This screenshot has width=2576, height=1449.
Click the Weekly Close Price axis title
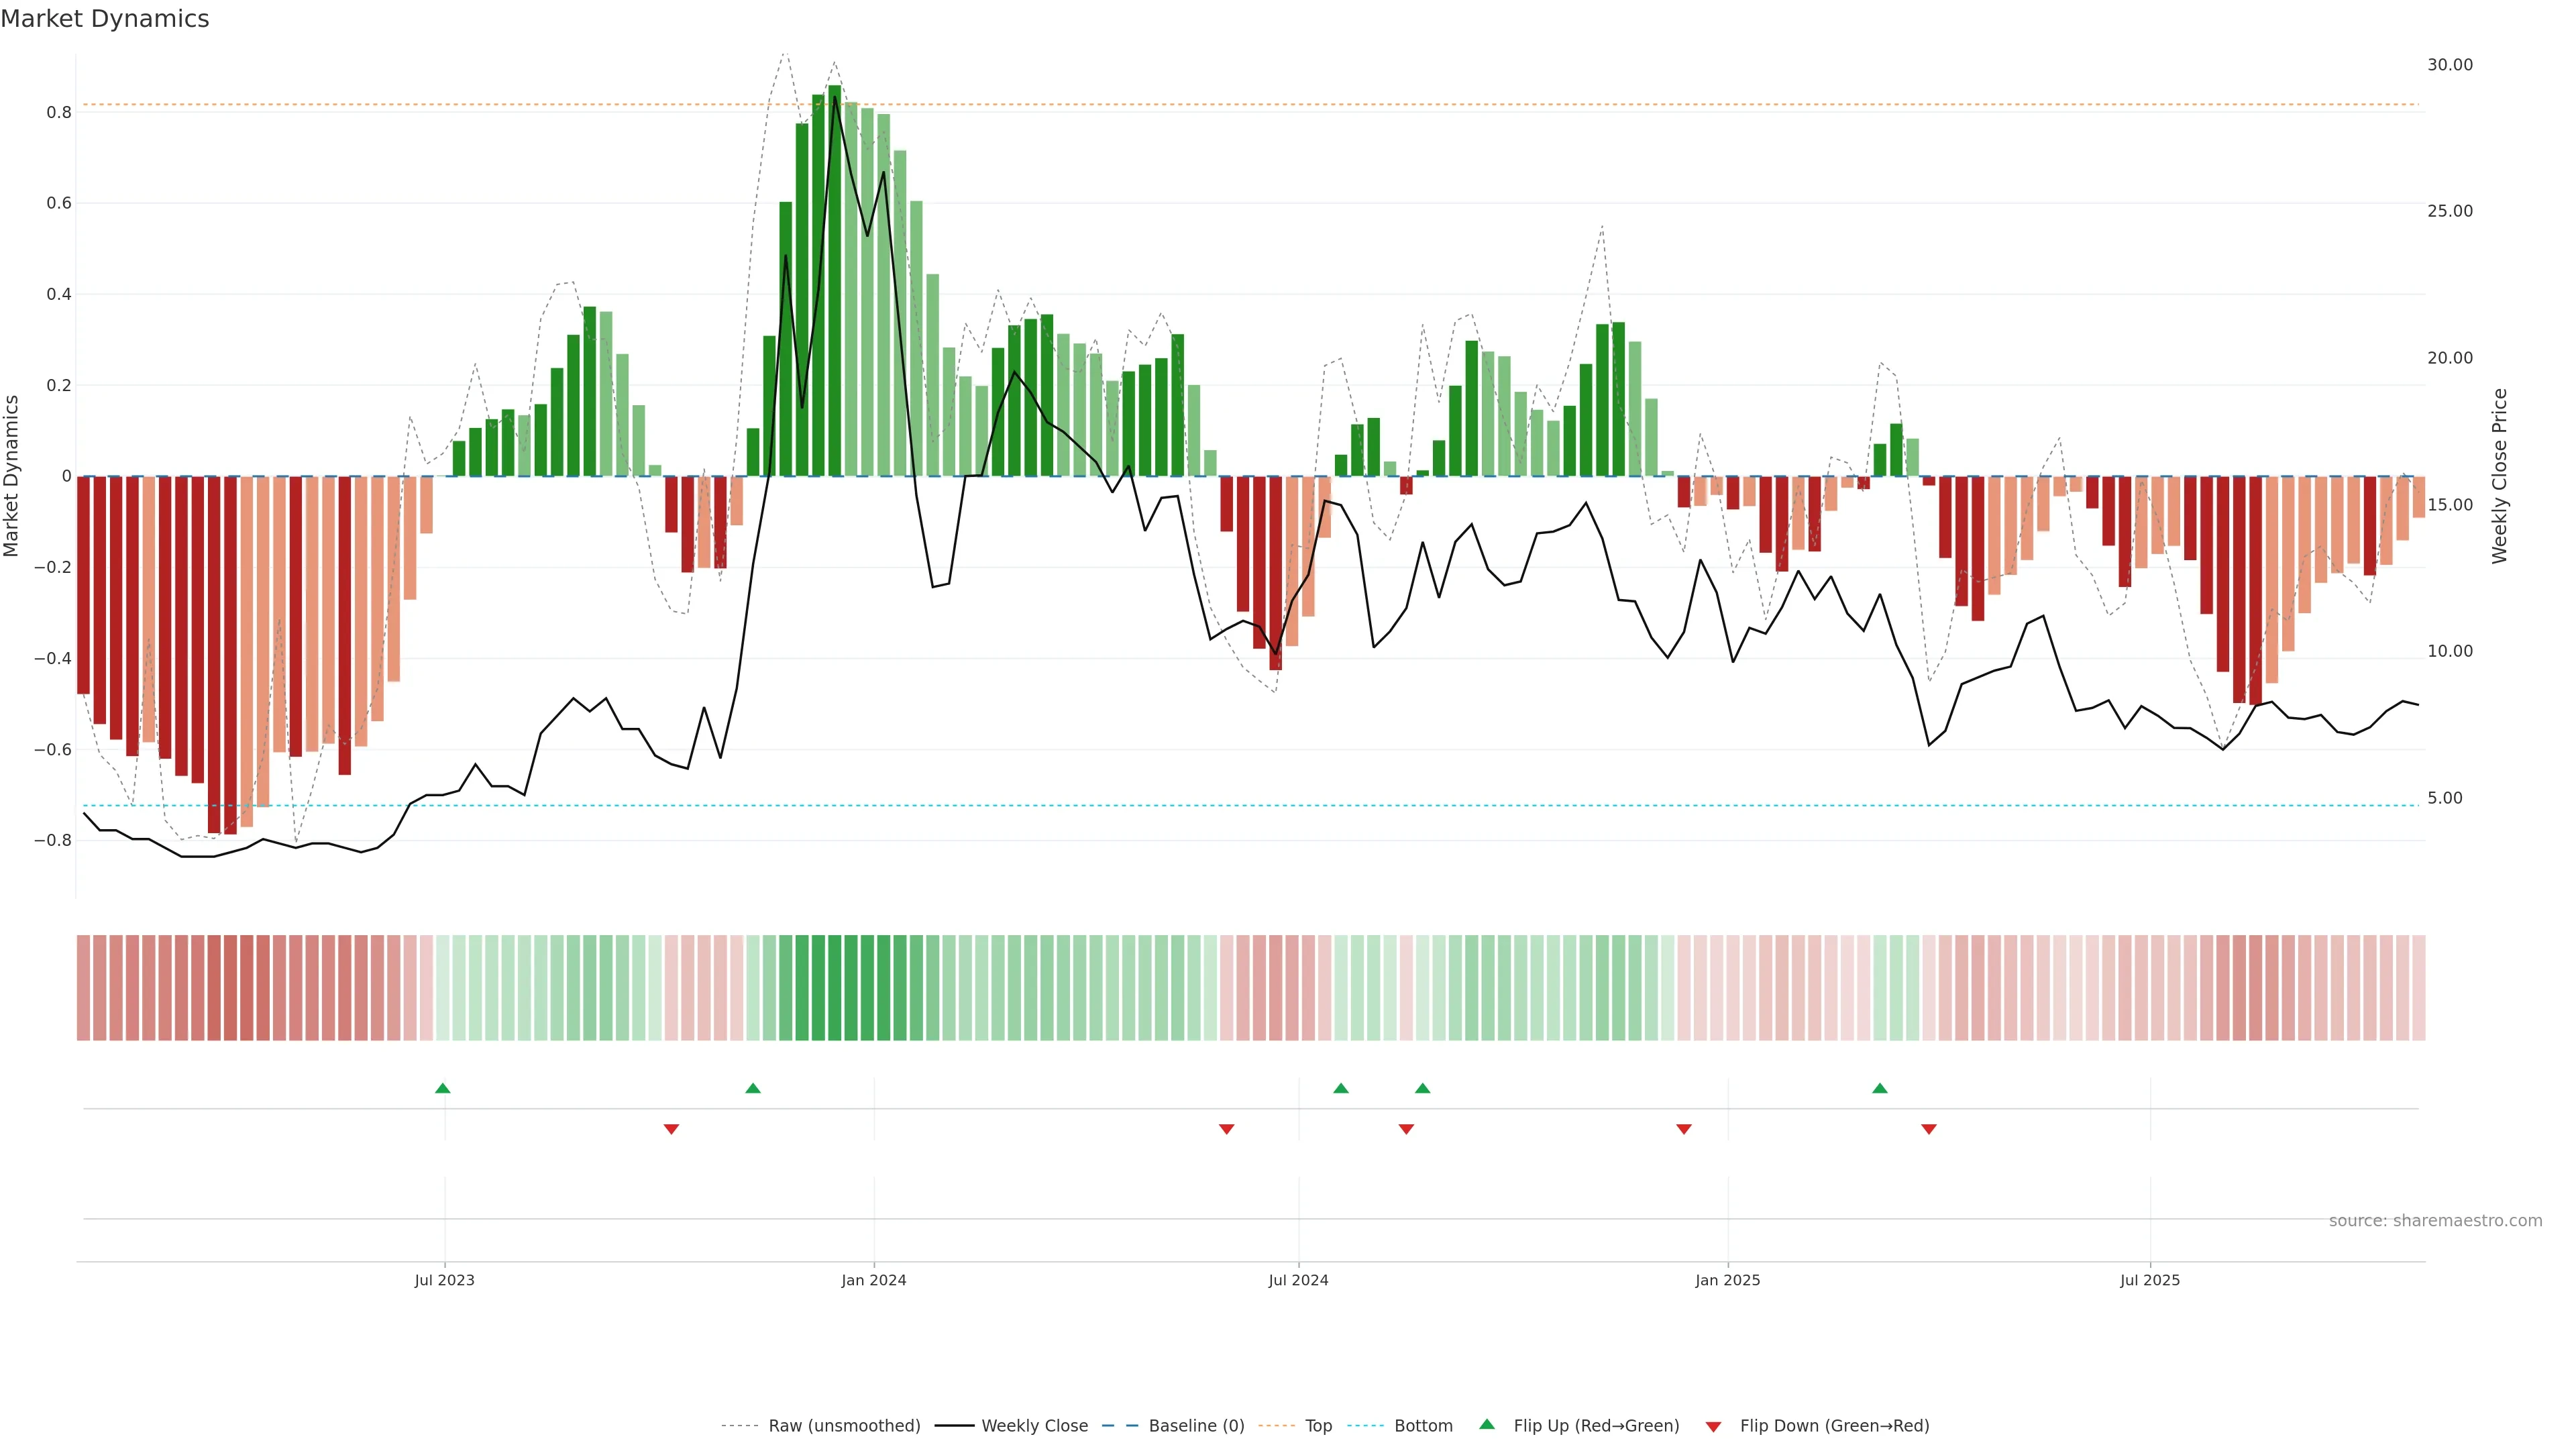click(x=2499, y=476)
